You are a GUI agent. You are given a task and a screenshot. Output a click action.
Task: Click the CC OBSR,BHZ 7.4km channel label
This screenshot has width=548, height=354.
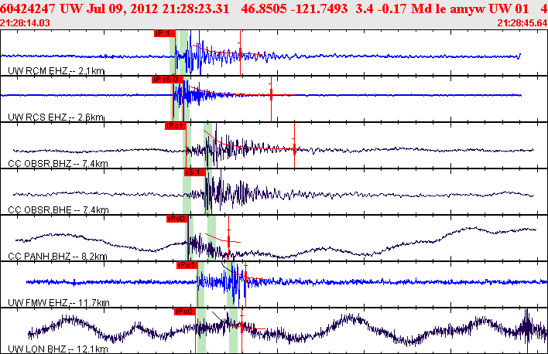tap(58, 164)
